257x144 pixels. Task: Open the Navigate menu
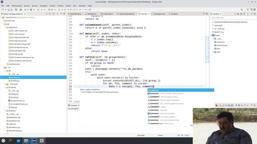pos(44,6)
